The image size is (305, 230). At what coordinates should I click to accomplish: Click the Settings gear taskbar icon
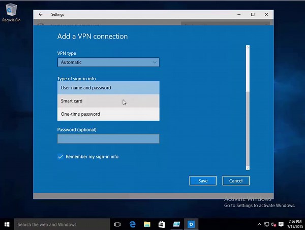point(191,224)
